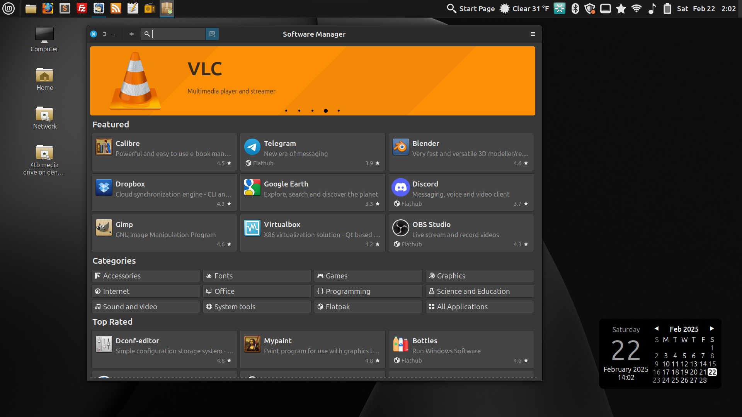This screenshot has height=417, width=742.
Task: Open the Calibre app tile
Action: [164, 152]
